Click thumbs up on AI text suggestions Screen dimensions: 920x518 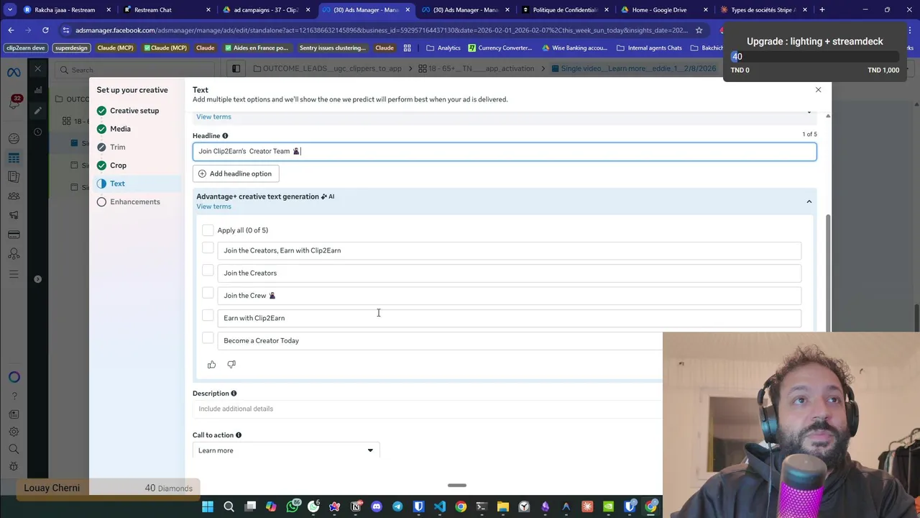(x=211, y=364)
